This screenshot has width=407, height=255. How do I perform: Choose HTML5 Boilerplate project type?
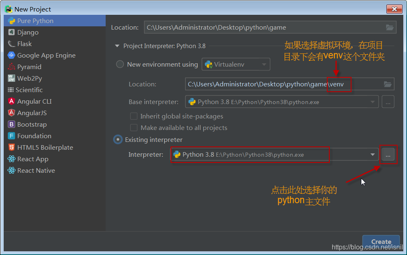pos(55,147)
